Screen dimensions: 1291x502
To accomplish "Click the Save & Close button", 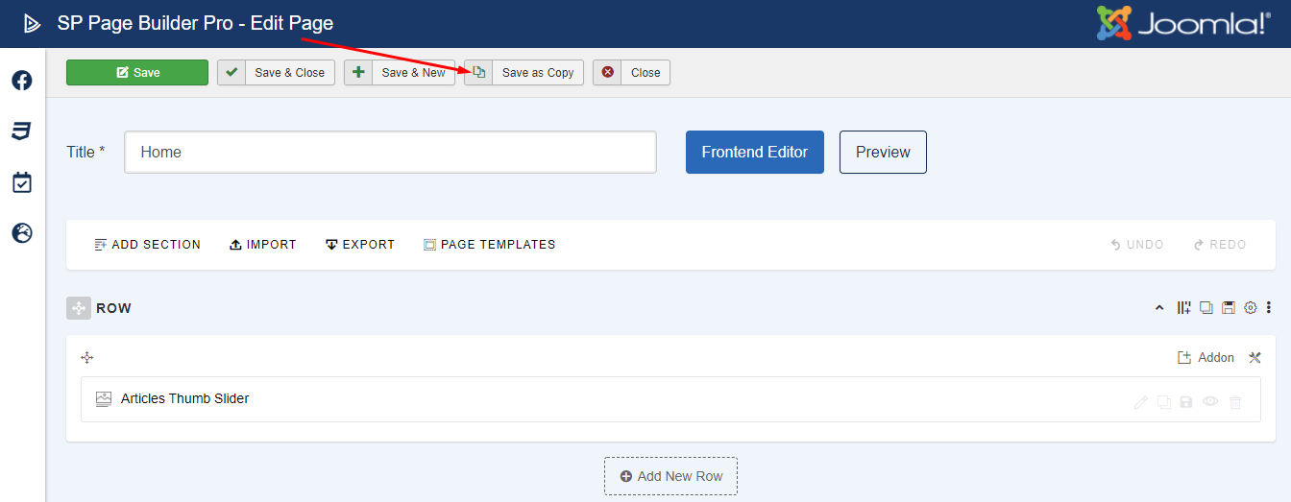I will point(276,73).
